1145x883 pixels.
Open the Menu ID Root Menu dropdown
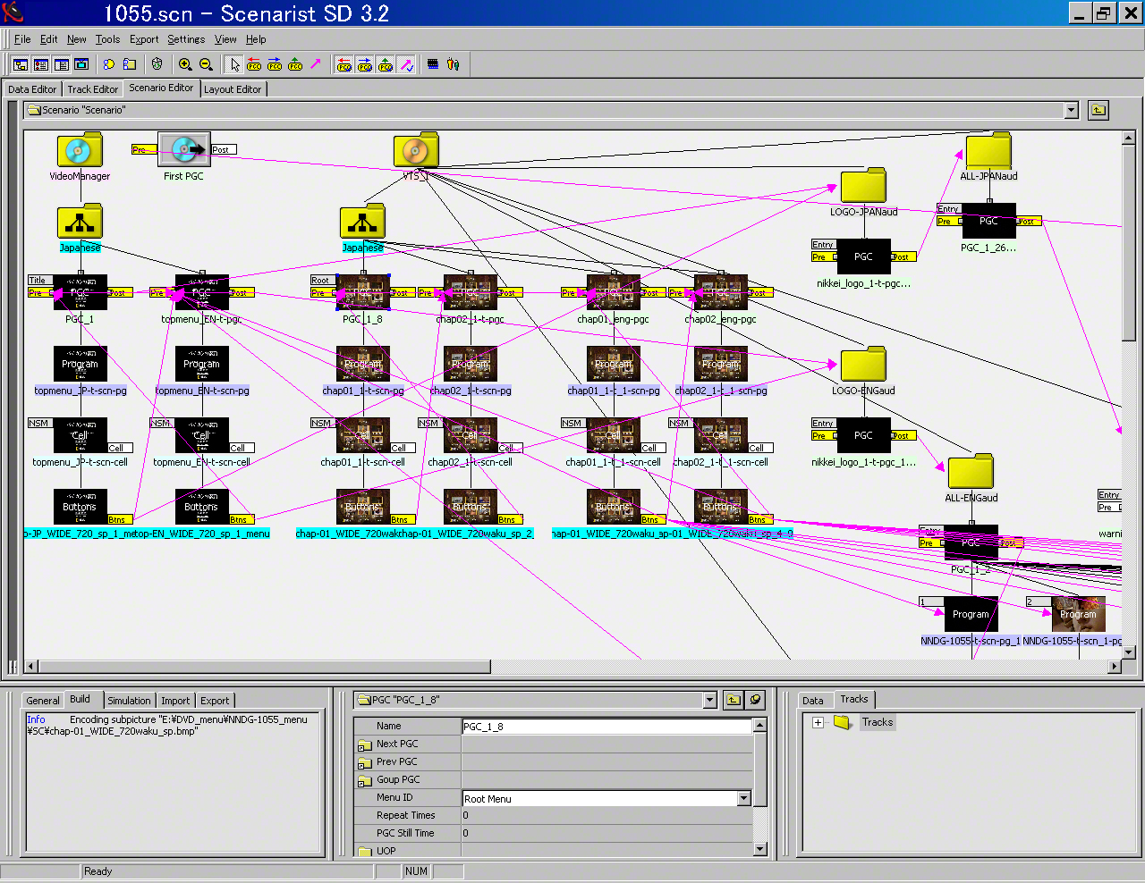[x=743, y=798]
